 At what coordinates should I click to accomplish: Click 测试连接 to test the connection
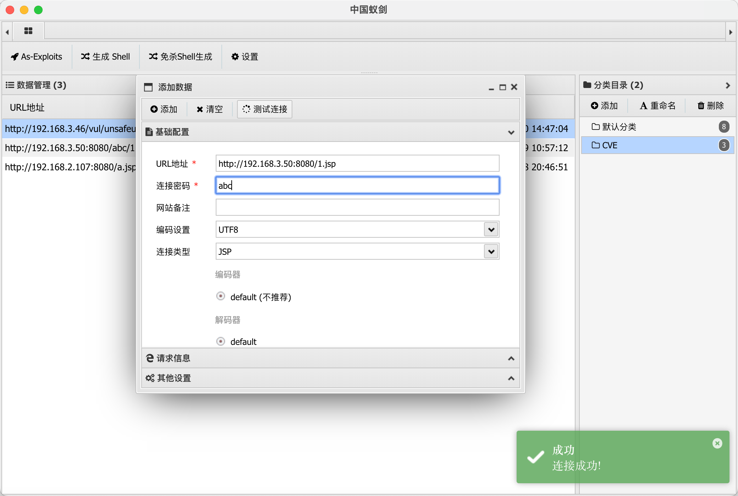click(x=265, y=109)
